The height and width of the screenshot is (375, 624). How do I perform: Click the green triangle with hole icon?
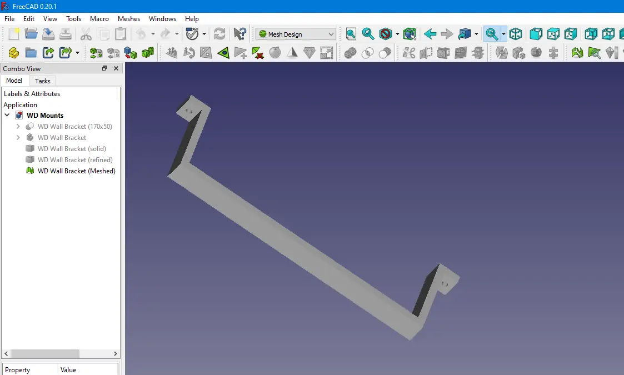click(x=223, y=53)
